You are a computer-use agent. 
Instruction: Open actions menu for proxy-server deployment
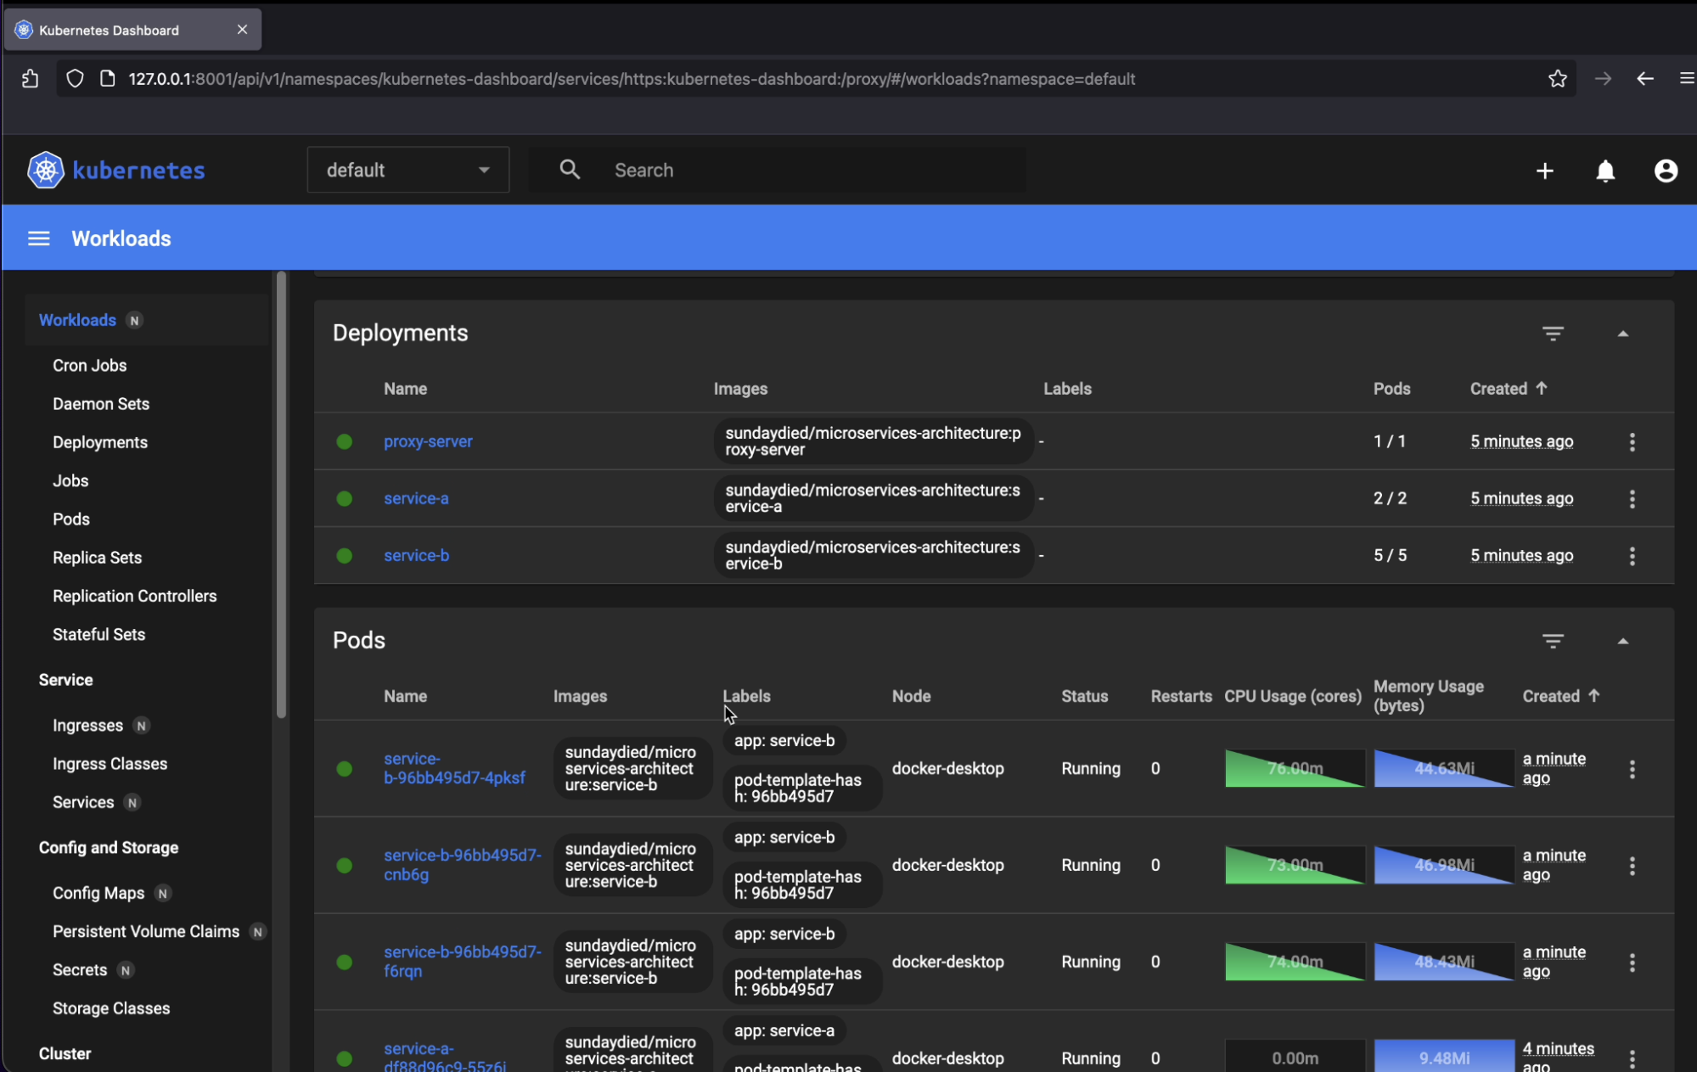coord(1632,441)
